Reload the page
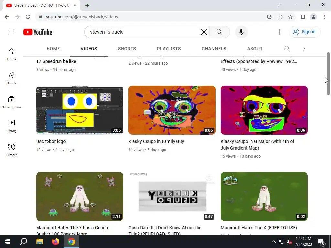Screen dimensions: 331x248 28,17
